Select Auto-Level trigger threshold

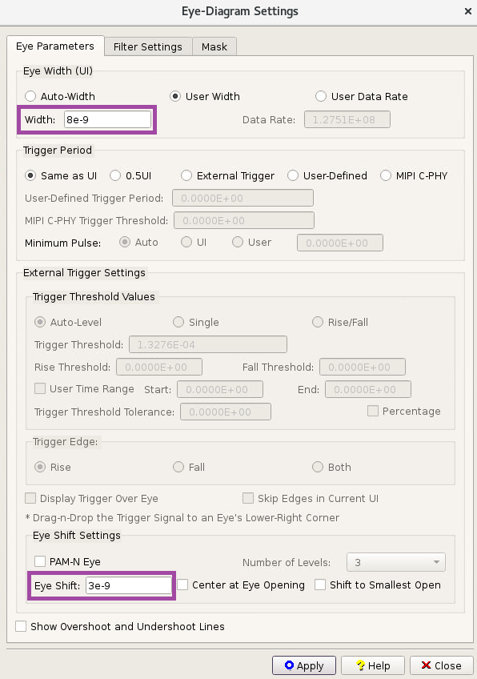pyautogui.click(x=40, y=322)
